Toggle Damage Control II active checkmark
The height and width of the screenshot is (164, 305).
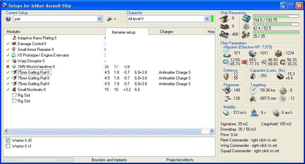coord(8,44)
